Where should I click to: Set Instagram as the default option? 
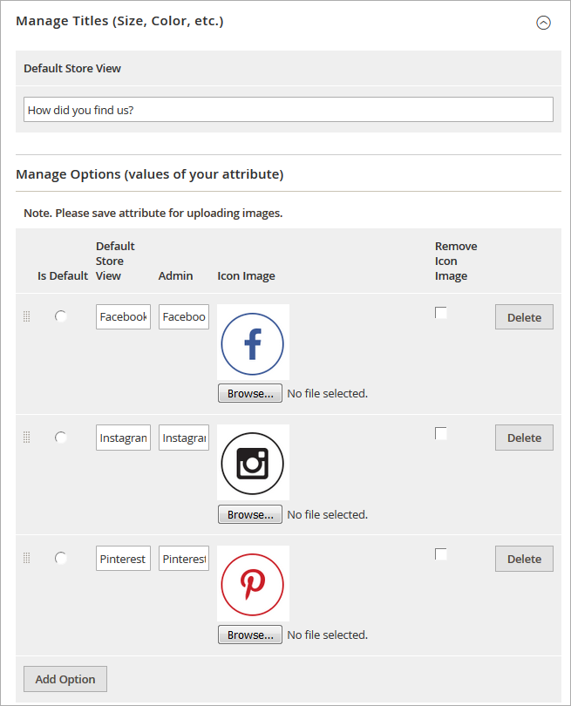[x=61, y=438]
